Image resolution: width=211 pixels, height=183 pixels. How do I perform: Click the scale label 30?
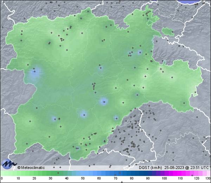pos(50,178)
